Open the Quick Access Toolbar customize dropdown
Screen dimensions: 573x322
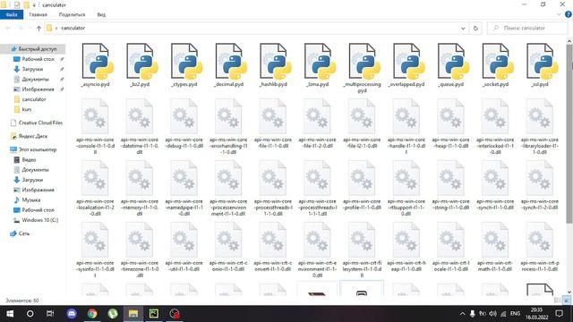(34, 5)
